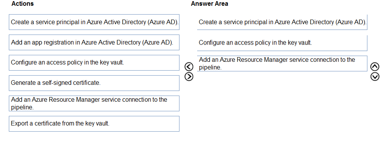
Task: Select 'Create a service principal' in Answer Area
Action: pyautogui.click(x=282, y=22)
